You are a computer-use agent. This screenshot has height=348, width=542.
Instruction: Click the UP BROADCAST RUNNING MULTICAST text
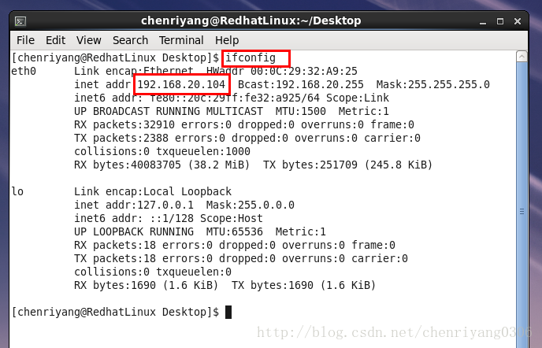click(x=169, y=111)
